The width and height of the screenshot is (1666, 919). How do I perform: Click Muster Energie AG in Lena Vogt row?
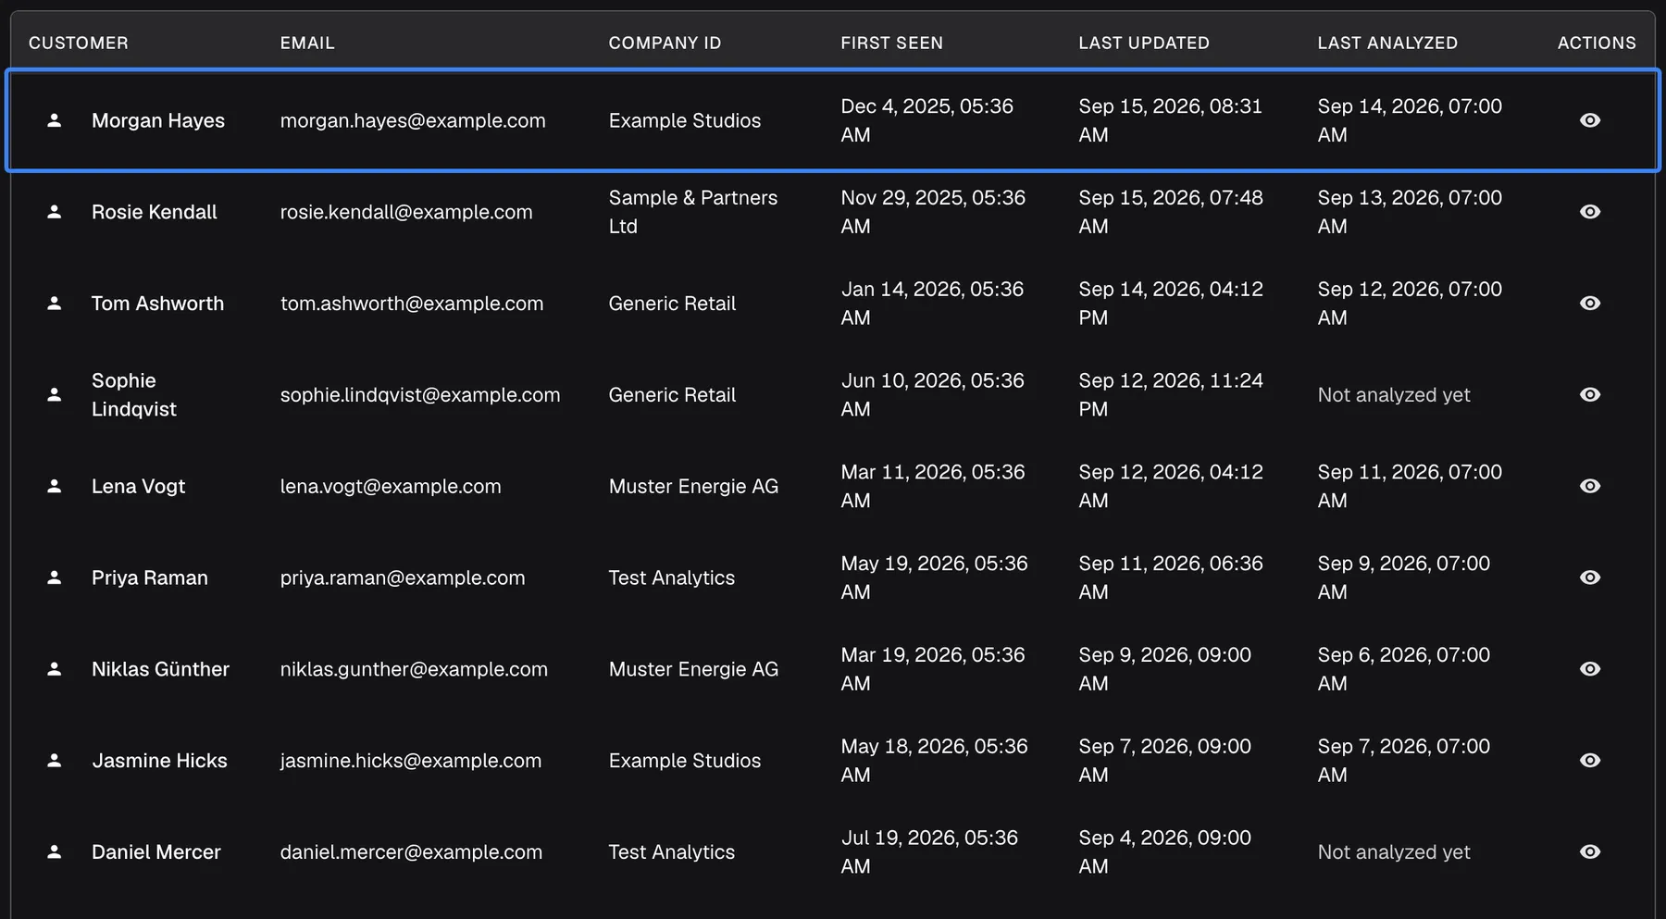[x=693, y=486]
